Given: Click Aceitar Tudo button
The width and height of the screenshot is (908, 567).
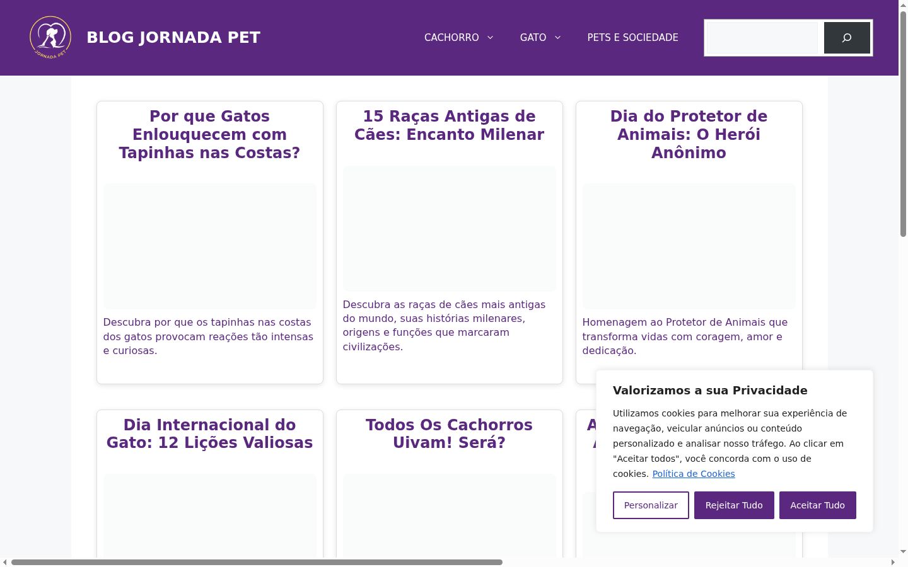Looking at the screenshot, I should (x=818, y=505).
